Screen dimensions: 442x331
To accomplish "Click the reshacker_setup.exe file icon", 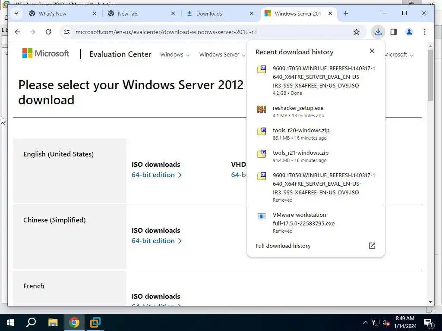I will 261,109.
